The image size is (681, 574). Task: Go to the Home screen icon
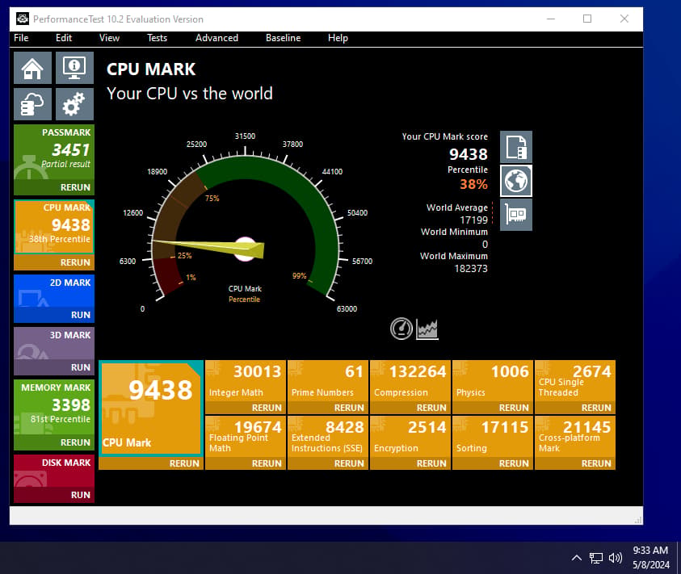32,68
